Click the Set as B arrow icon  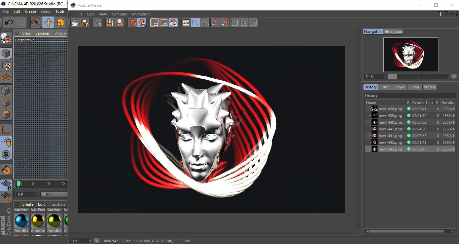(x=224, y=23)
